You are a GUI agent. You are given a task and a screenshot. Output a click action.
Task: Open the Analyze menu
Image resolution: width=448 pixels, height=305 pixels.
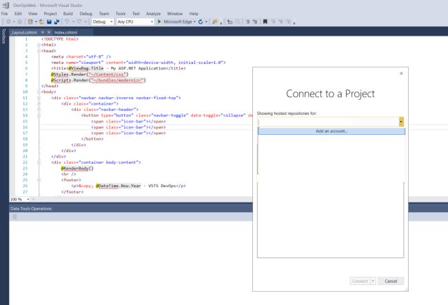153,13
